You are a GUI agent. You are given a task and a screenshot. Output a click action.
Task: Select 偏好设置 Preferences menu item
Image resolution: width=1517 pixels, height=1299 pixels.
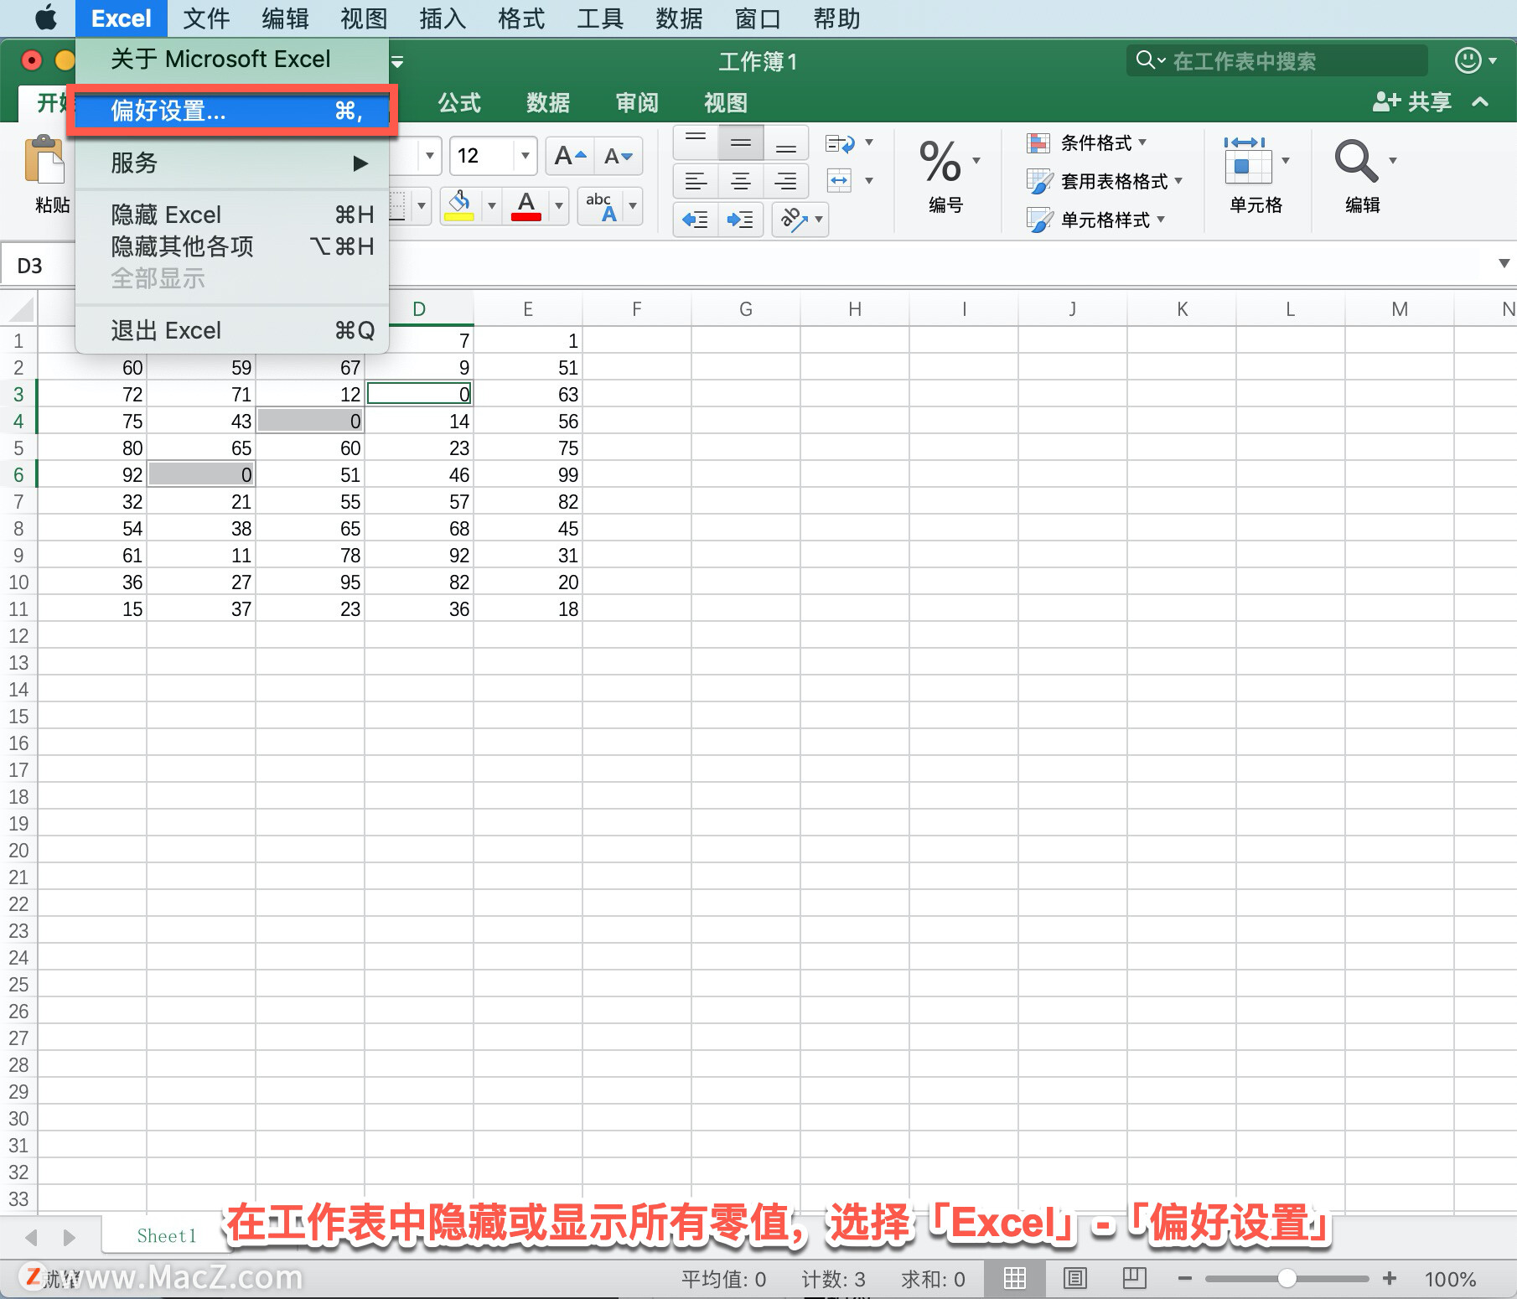pos(232,111)
